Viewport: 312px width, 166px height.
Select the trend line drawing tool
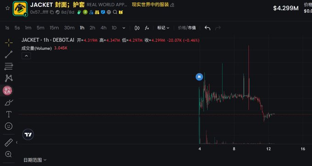pyautogui.click(x=9, y=54)
